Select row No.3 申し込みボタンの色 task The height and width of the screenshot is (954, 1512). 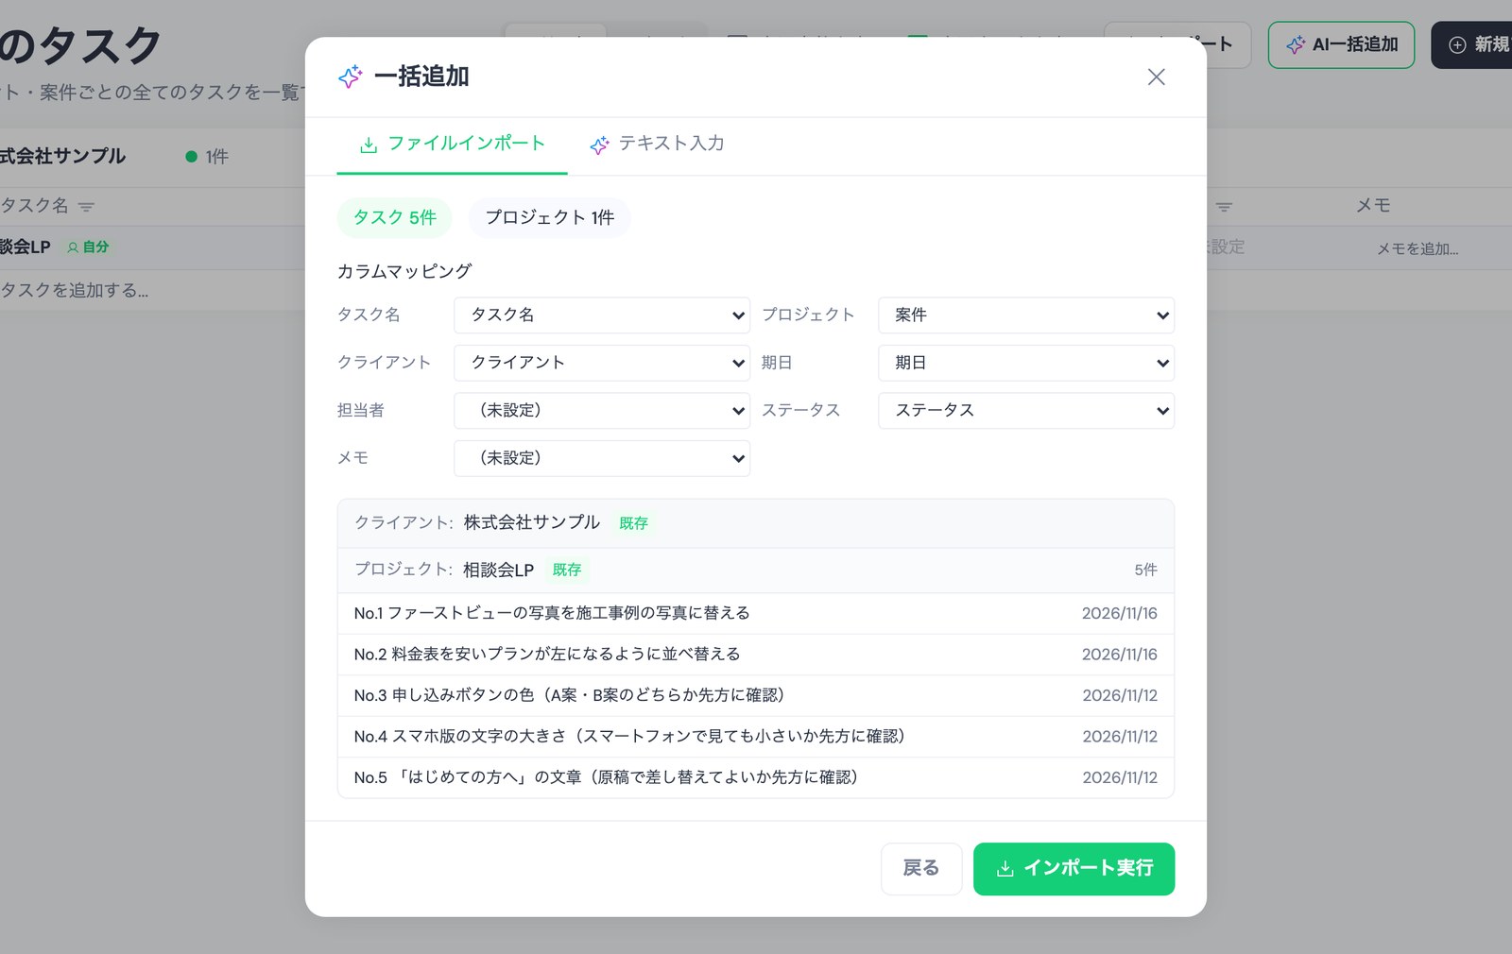click(755, 696)
